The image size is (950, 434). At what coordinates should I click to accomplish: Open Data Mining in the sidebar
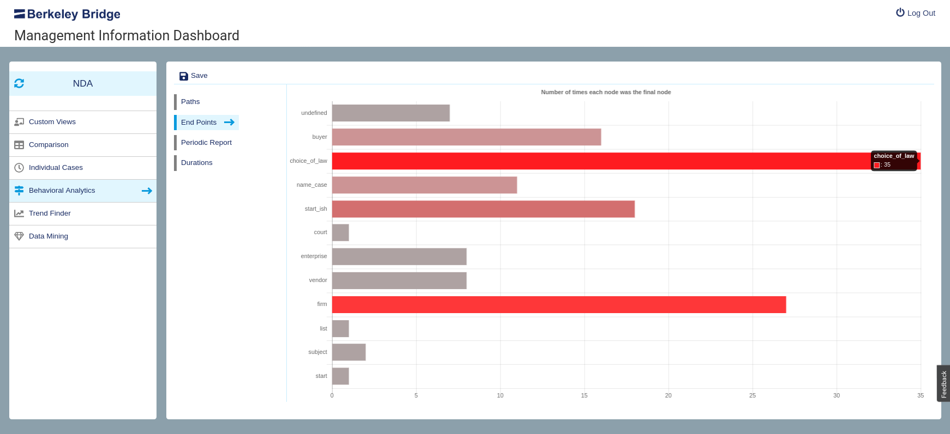click(x=83, y=236)
